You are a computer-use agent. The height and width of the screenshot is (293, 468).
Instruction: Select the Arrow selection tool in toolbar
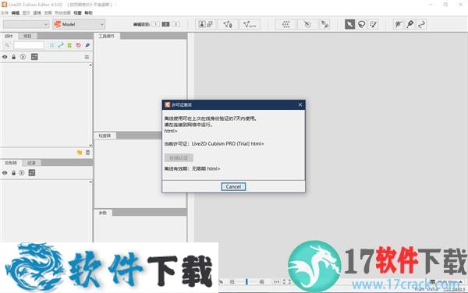(x=349, y=24)
